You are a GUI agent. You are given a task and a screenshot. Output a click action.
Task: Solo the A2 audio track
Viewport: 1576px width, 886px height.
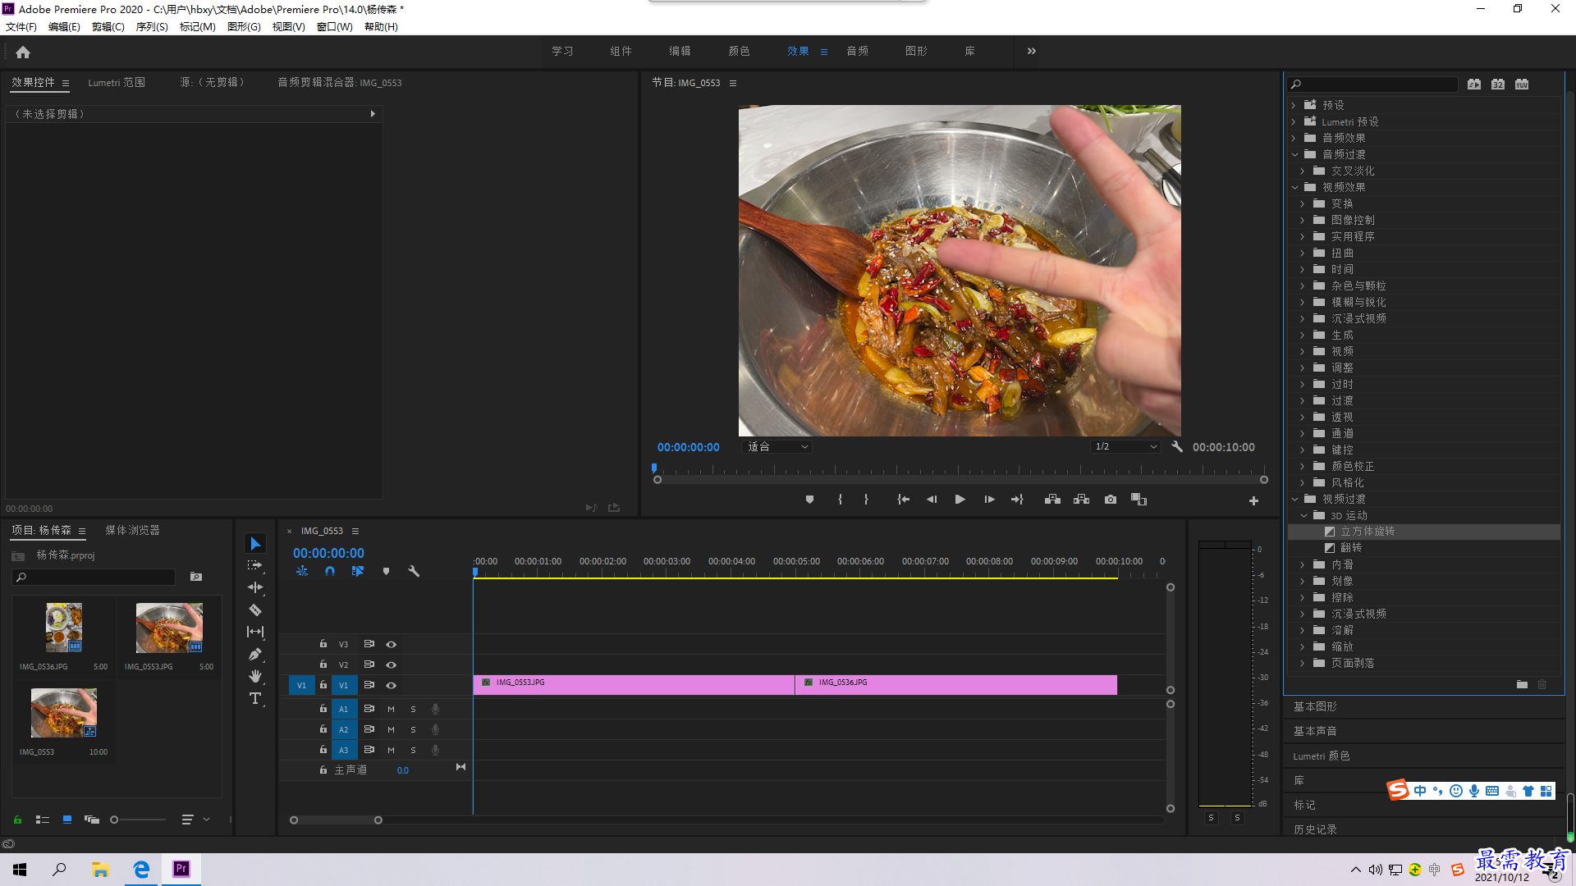(413, 730)
